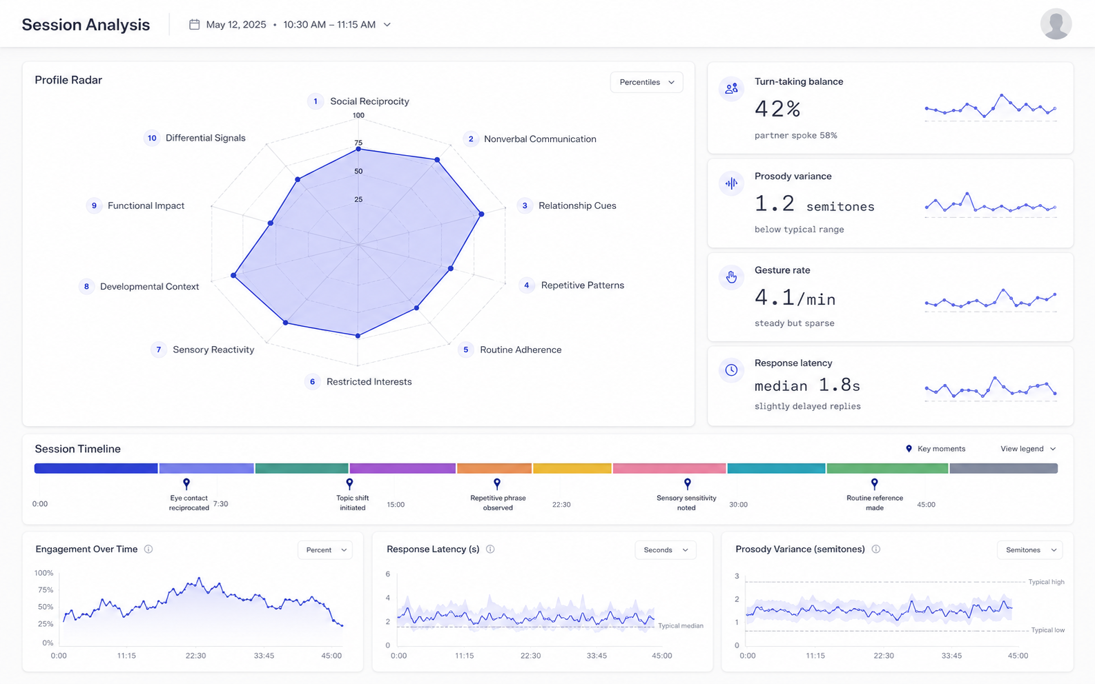Click the Turn-taking balance people icon

pos(731,88)
